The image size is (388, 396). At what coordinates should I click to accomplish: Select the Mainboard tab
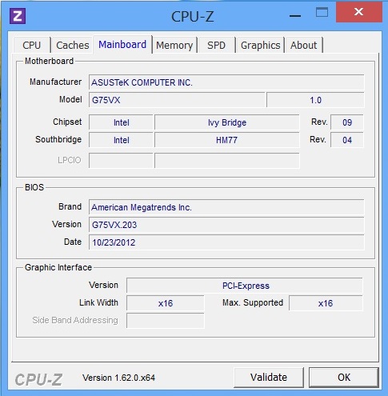122,44
